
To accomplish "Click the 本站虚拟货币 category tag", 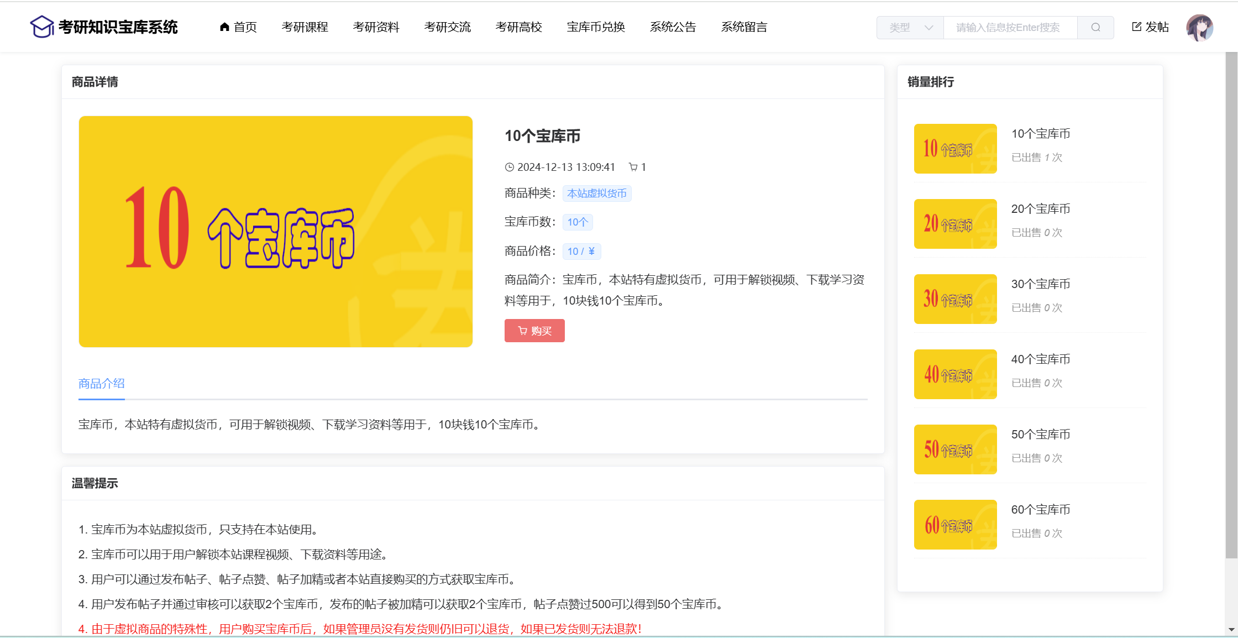I will click(x=597, y=194).
